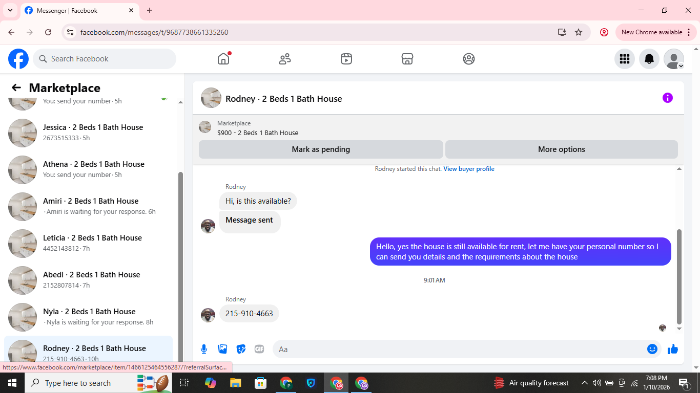The height and width of the screenshot is (393, 700).
Task: Open the volume control in tray
Action: point(596,383)
